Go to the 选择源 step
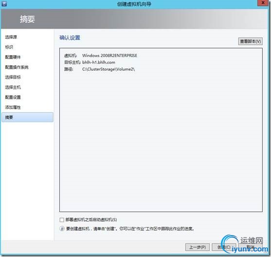 point(11,37)
